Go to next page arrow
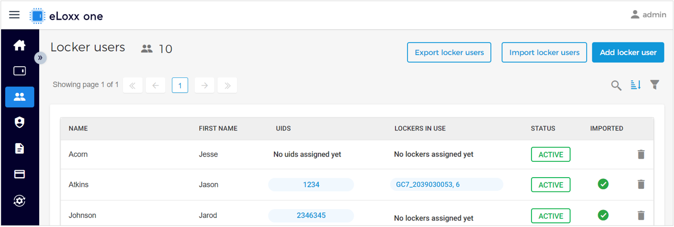Viewport: 674px width, 227px height. pos(205,85)
